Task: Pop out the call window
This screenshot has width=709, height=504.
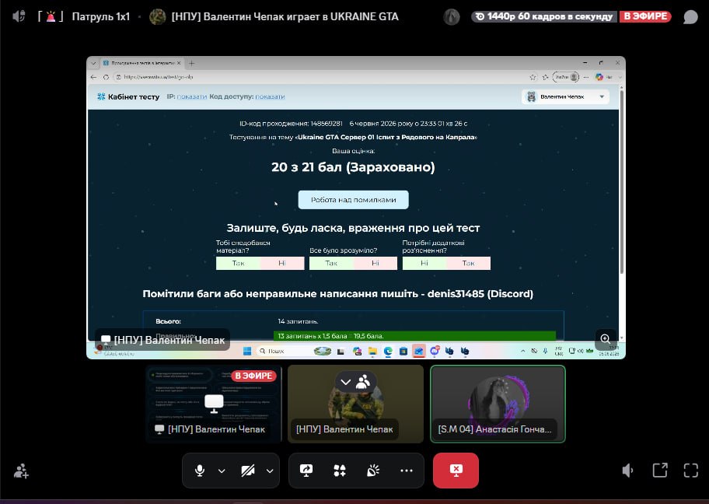Action: pos(660,470)
